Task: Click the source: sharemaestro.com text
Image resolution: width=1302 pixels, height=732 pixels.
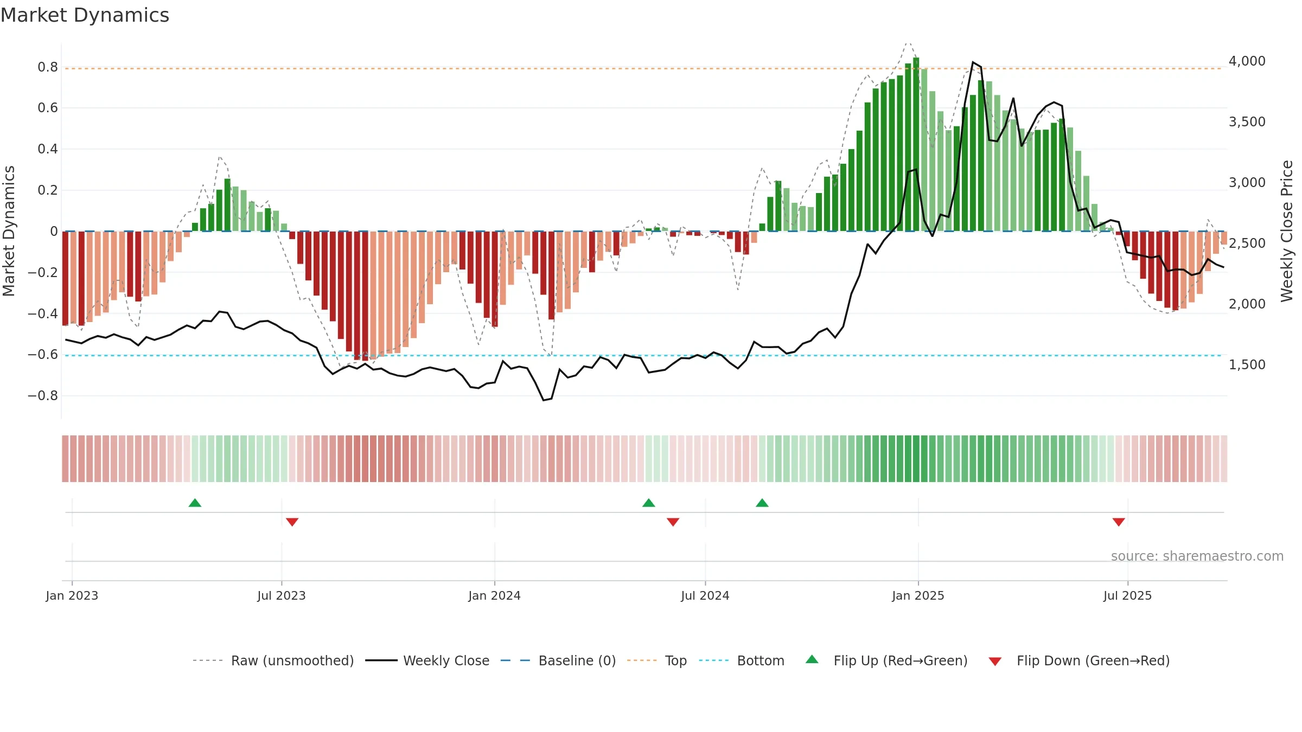Action: coord(1197,556)
